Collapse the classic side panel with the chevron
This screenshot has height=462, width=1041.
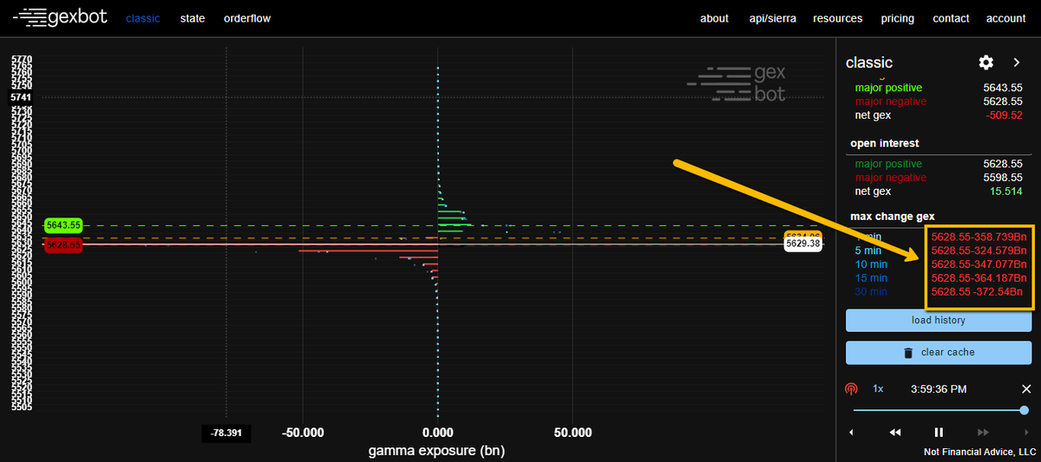tap(1017, 62)
